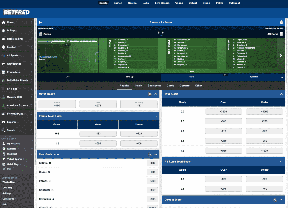Collapse the Total Goals panel
Image resolution: width=288 pixels, height=208 pixels.
coord(281,94)
